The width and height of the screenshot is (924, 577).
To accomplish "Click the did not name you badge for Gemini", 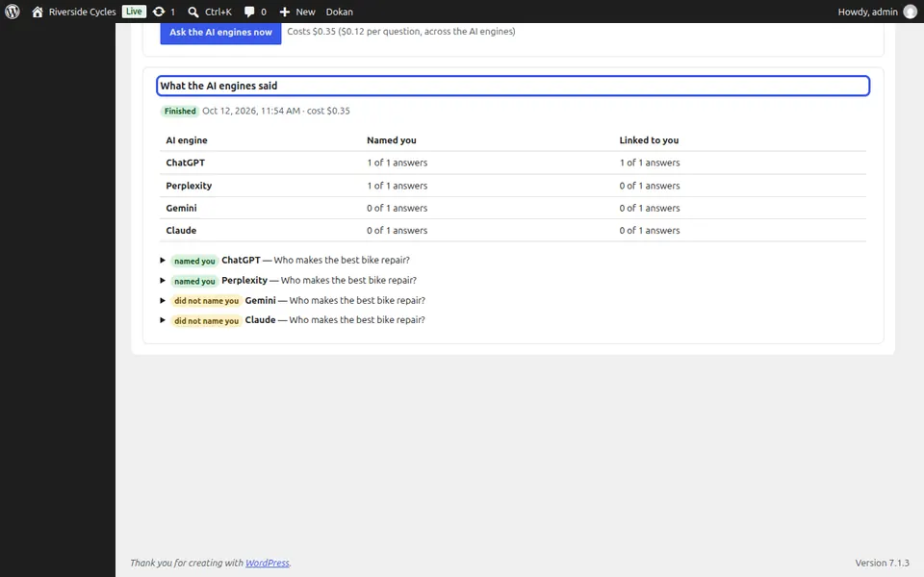I will point(206,301).
